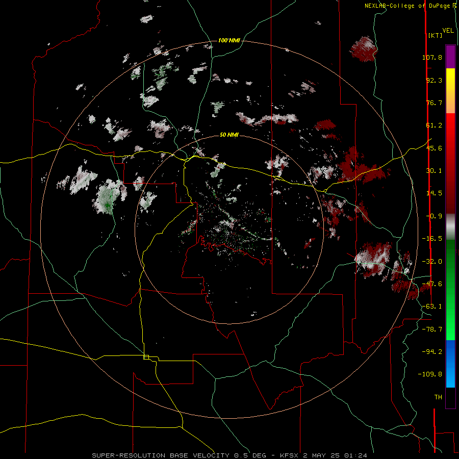Viewport: 459px width, 459px height.
Task: Click the 92.3 legend value
Action: (434, 80)
